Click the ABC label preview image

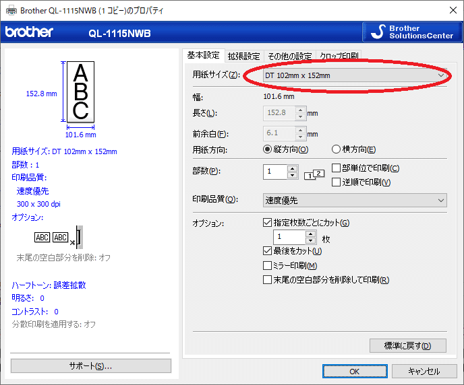(80, 92)
